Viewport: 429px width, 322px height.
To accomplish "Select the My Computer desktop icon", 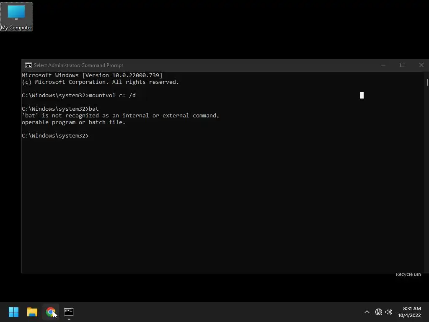I will [16, 17].
